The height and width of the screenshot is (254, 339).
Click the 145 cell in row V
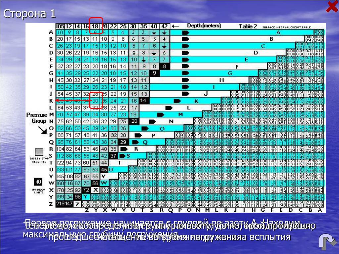point(60,176)
